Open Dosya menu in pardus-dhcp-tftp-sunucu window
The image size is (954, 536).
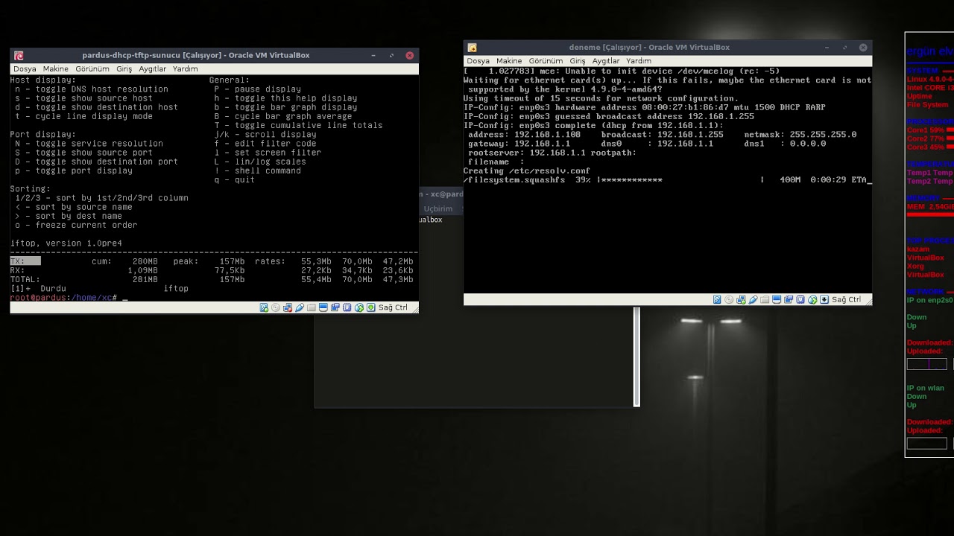[x=25, y=68]
